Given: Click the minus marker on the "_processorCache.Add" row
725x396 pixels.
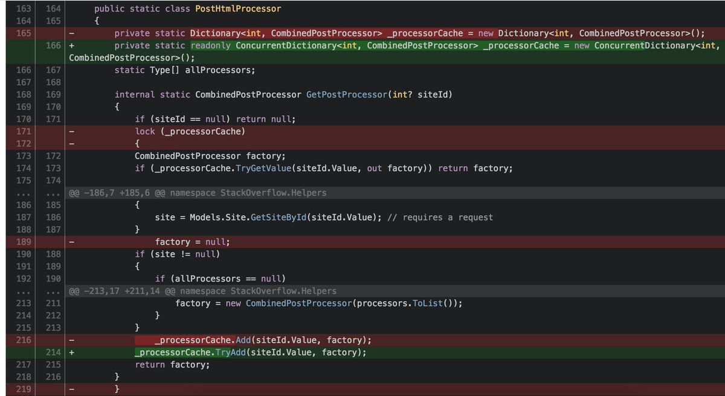Looking at the screenshot, I should coord(72,340).
